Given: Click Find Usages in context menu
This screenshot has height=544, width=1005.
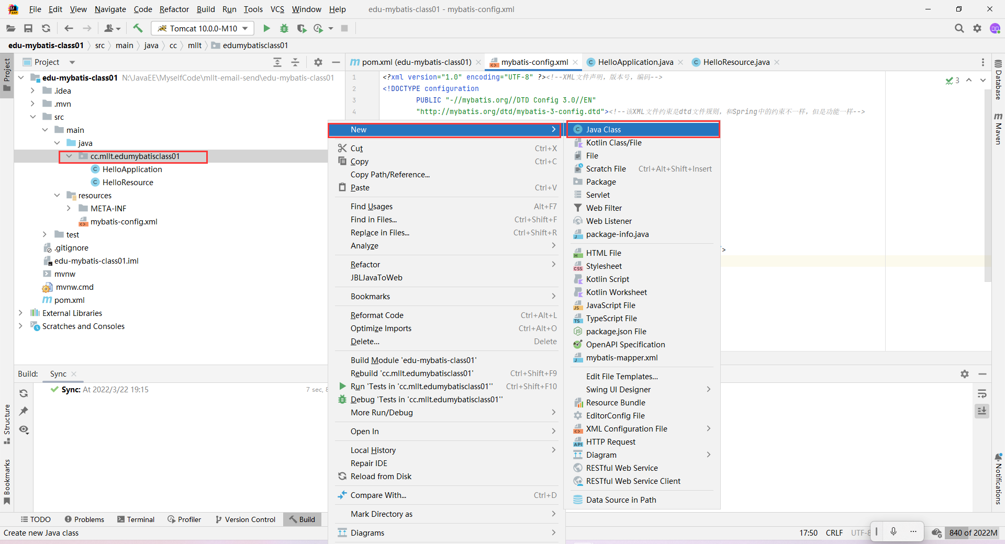Looking at the screenshot, I should (x=446, y=207).
